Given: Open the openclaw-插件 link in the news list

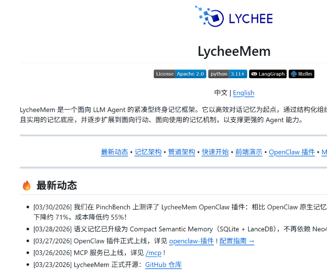Looking at the screenshot, I should point(191,241).
